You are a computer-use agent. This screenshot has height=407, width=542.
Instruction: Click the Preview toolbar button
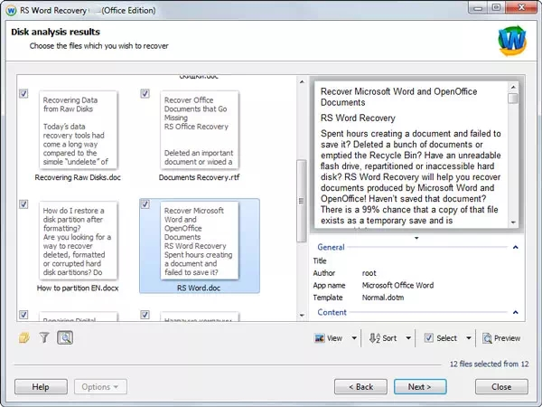(x=501, y=338)
